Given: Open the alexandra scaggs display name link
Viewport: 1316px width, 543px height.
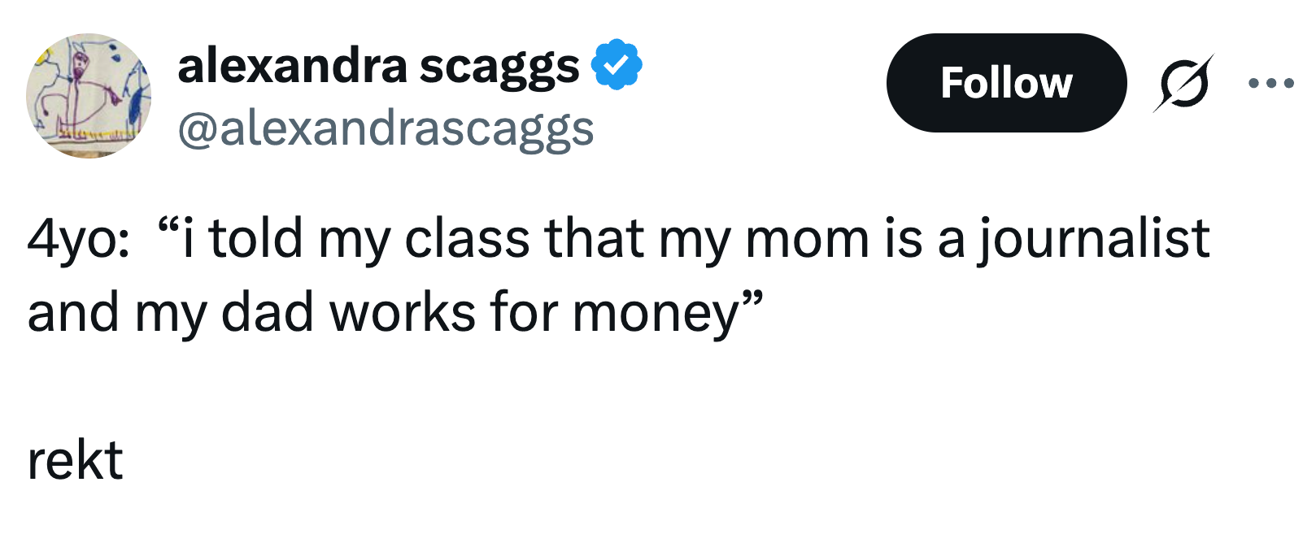Looking at the screenshot, I should (378, 66).
